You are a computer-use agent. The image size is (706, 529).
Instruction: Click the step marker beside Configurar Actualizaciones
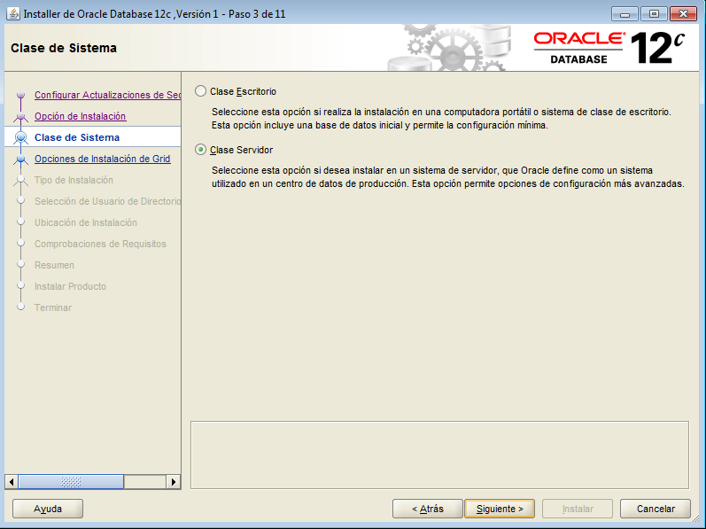pos(20,95)
